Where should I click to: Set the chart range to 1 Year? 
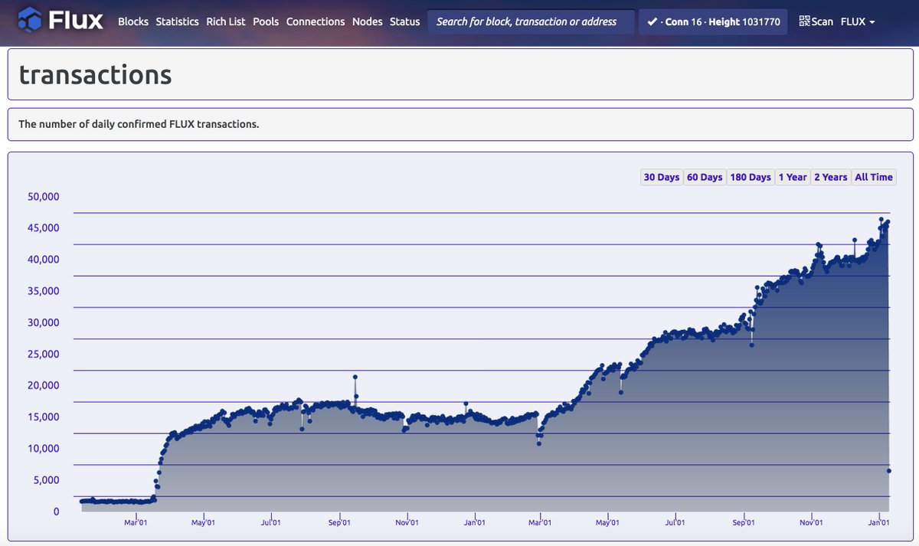click(x=793, y=177)
